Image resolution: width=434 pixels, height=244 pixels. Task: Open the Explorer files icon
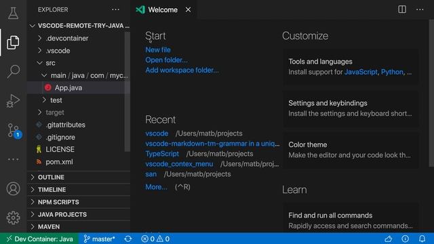click(x=13, y=42)
